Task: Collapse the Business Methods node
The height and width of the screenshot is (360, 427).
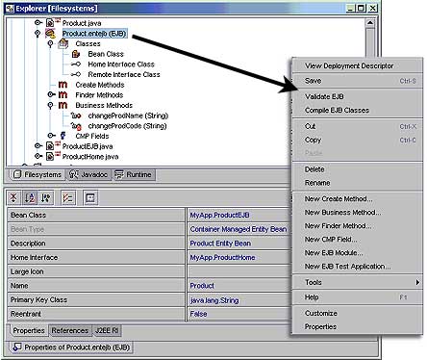Action: coord(50,105)
